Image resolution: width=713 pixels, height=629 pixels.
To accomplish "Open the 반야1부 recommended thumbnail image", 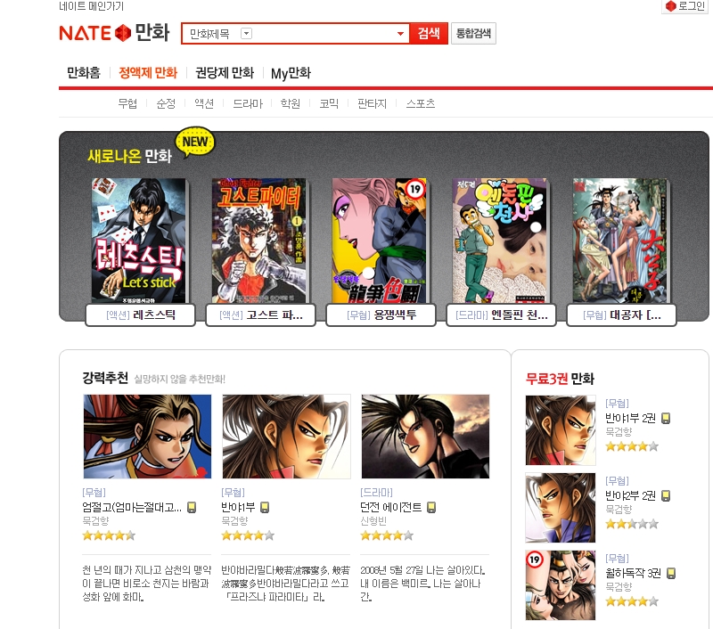I will click(286, 437).
